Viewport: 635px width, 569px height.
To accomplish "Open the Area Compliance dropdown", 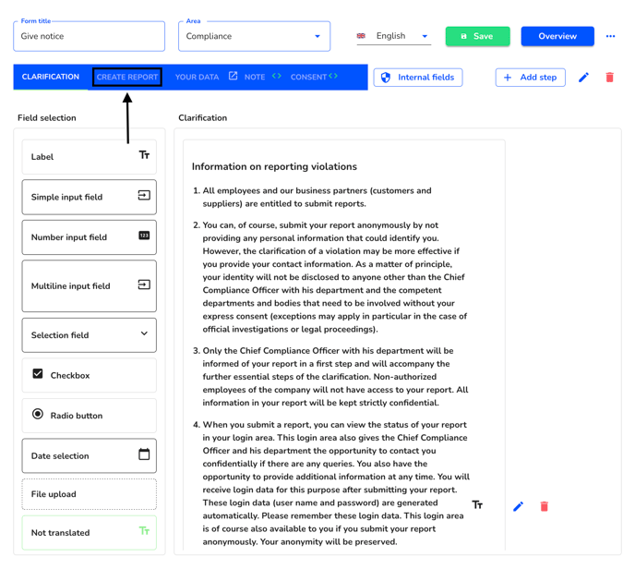I will pyautogui.click(x=255, y=36).
